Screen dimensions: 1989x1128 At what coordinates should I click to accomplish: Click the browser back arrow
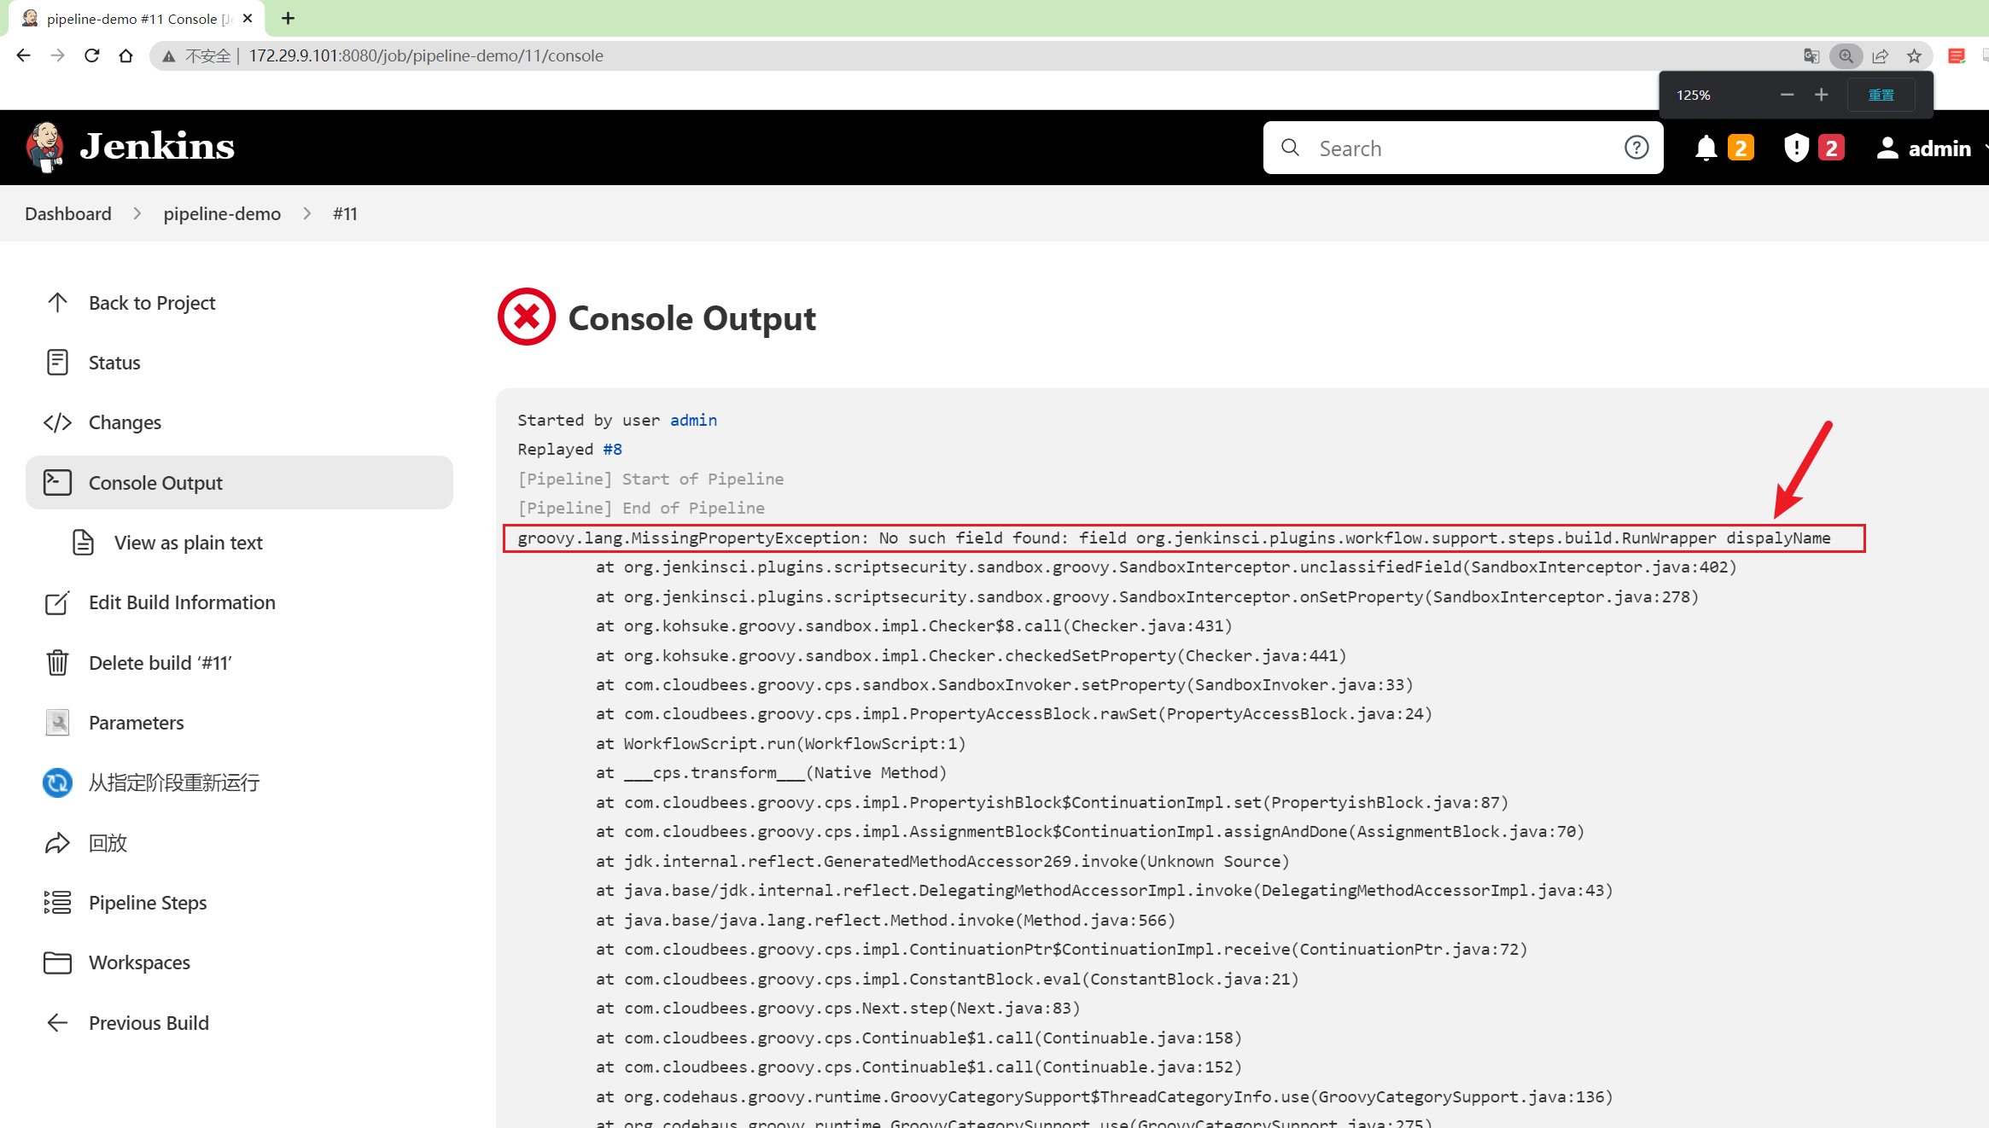(23, 55)
